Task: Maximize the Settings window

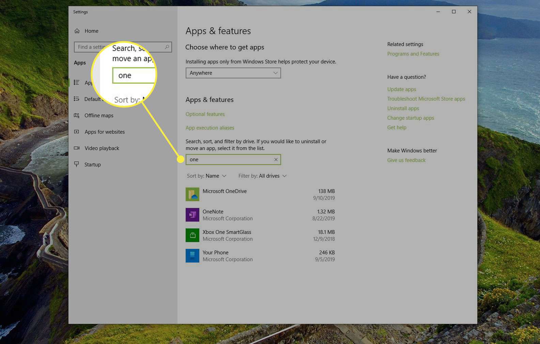Action: pyautogui.click(x=454, y=12)
